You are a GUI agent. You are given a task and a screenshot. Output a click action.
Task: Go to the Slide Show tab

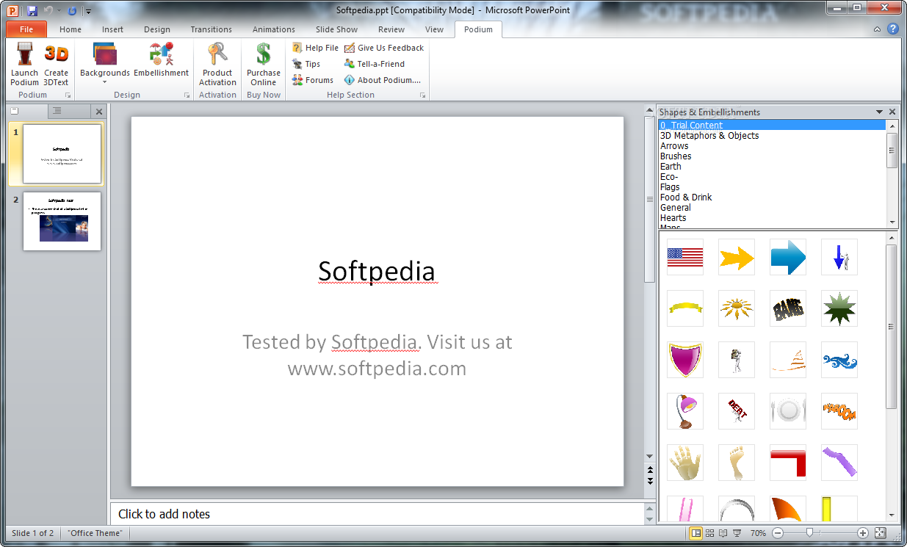336,29
